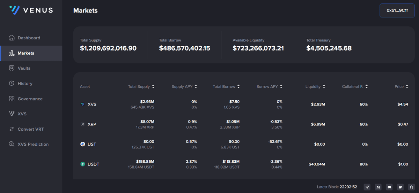This screenshot has height=193, width=419.
Task: Click XVS asset name in table
Action: (92, 104)
